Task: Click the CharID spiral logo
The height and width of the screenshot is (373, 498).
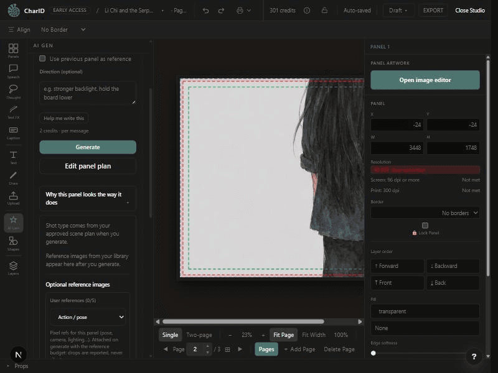Action: tap(14, 10)
